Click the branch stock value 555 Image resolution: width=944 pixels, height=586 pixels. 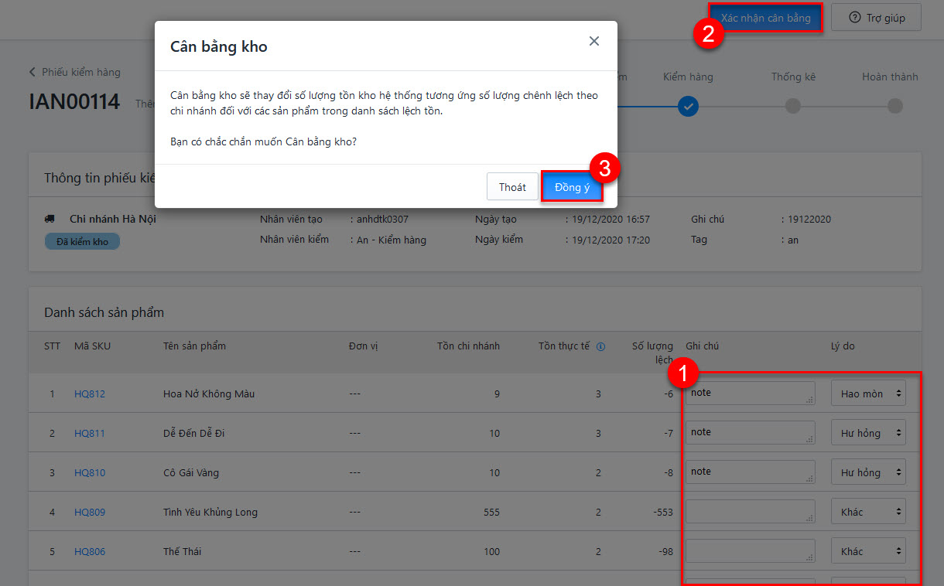(491, 512)
